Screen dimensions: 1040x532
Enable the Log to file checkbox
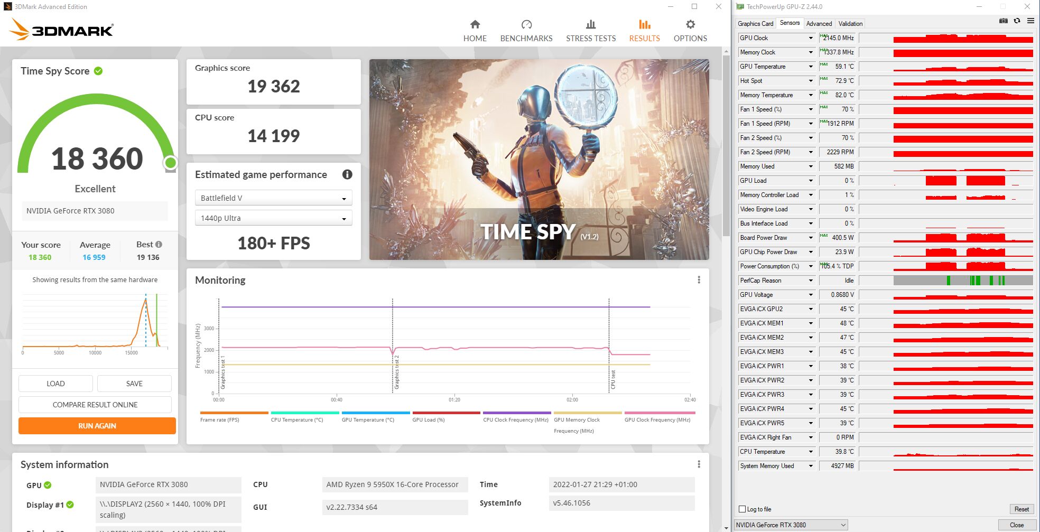742,509
